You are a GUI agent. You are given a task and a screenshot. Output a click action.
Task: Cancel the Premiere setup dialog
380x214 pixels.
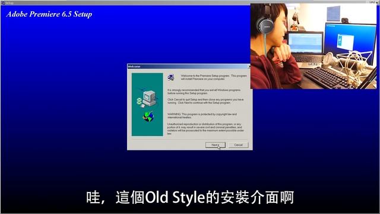point(239,145)
